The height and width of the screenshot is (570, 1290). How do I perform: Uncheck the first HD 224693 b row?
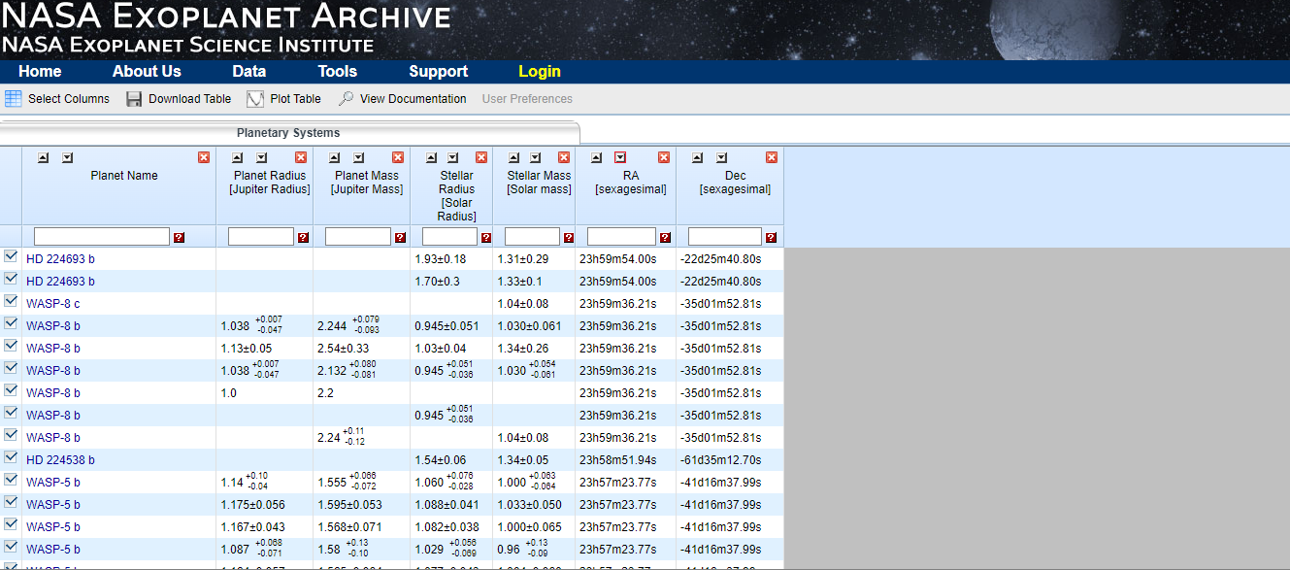coord(11,256)
